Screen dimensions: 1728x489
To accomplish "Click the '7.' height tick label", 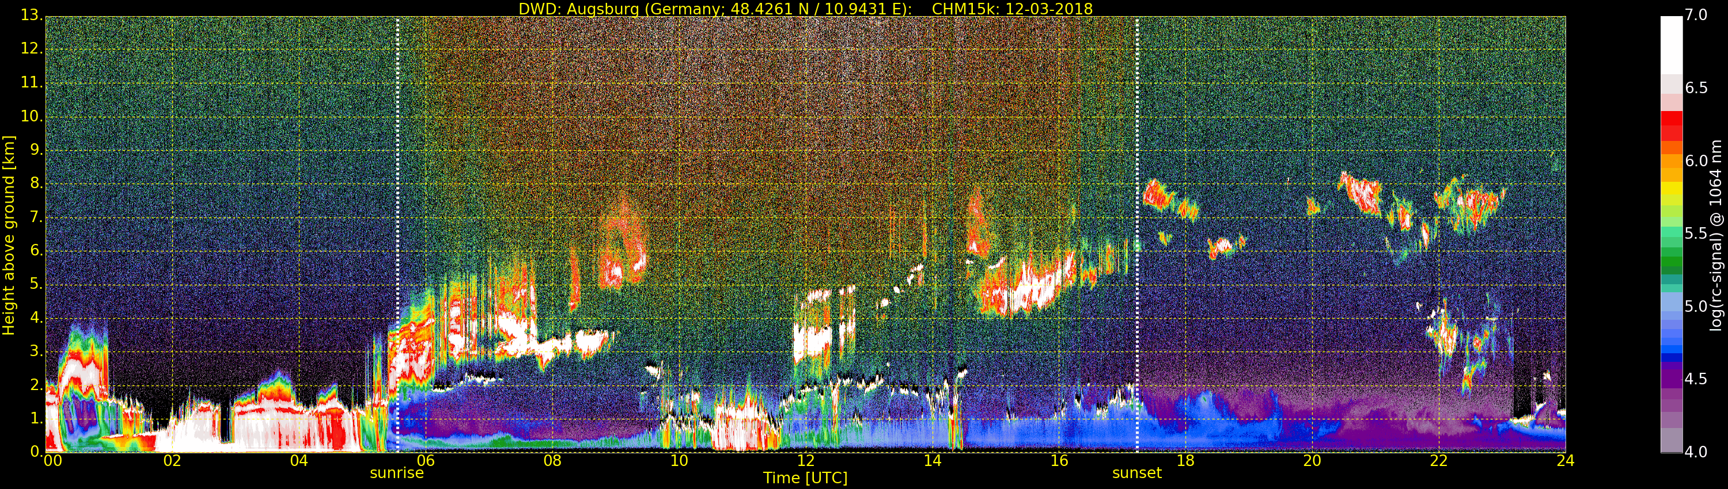I will 36,217.
